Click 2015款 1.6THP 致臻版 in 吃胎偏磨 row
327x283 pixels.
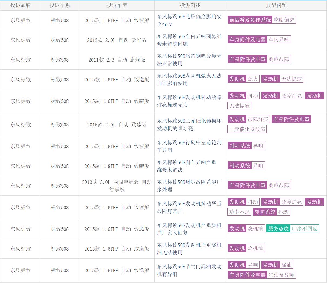(117, 20)
